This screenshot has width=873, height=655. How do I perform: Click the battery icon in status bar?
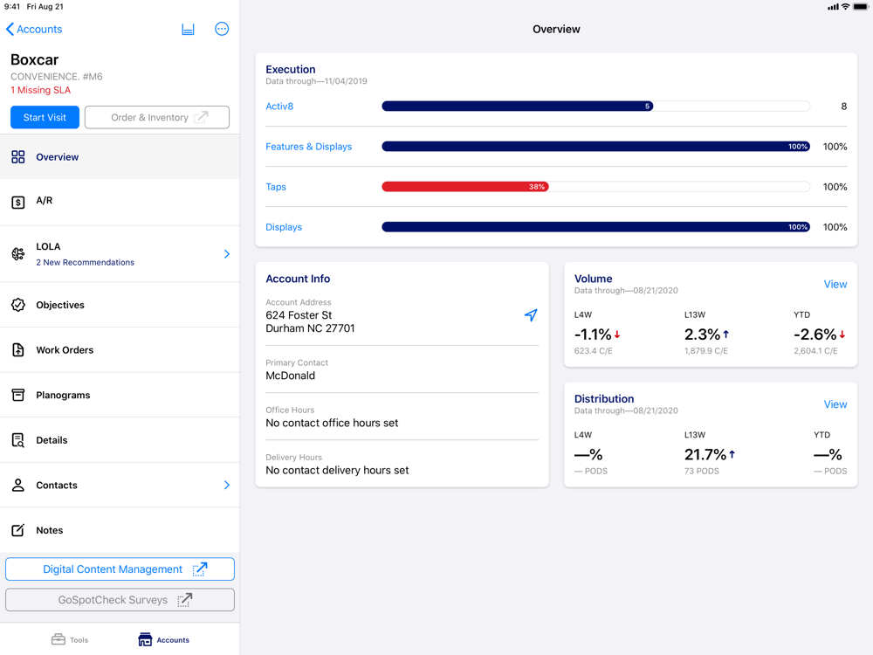[x=860, y=7]
